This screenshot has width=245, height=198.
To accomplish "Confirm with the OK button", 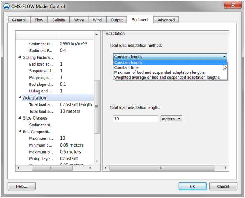I will [x=192, y=186].
